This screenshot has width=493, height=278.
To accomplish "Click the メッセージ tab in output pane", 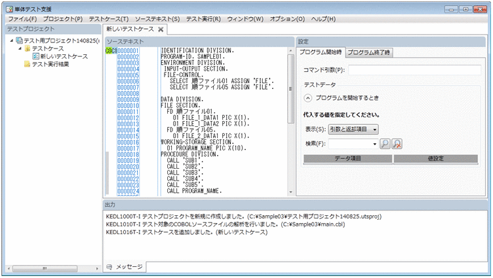I will (x=125, y=267).
